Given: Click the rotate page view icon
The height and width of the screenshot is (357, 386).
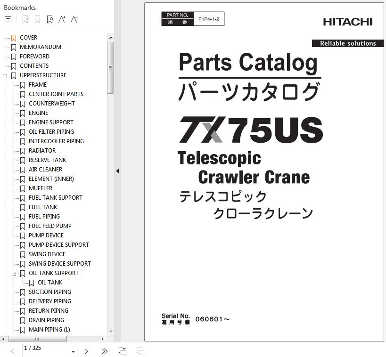Looking at the screenshot, I should (123, 351).
